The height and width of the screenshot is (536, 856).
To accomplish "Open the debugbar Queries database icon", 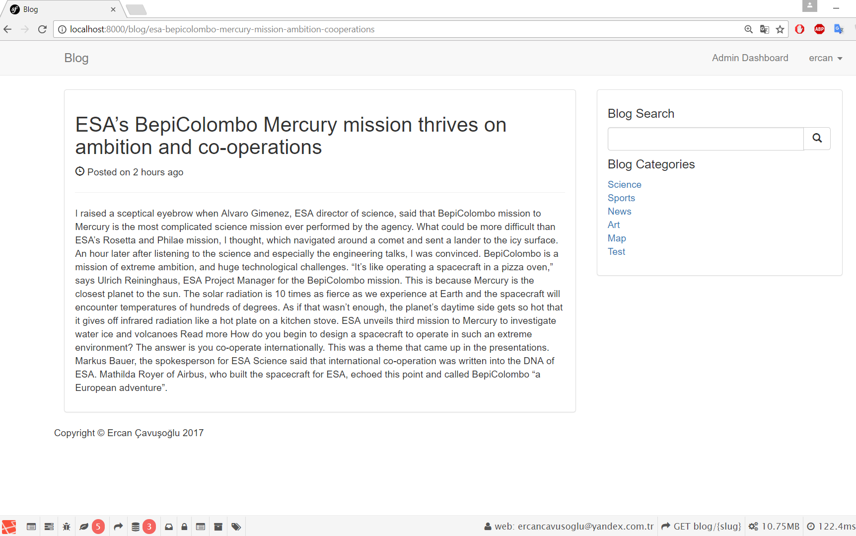I will point(136,527).
